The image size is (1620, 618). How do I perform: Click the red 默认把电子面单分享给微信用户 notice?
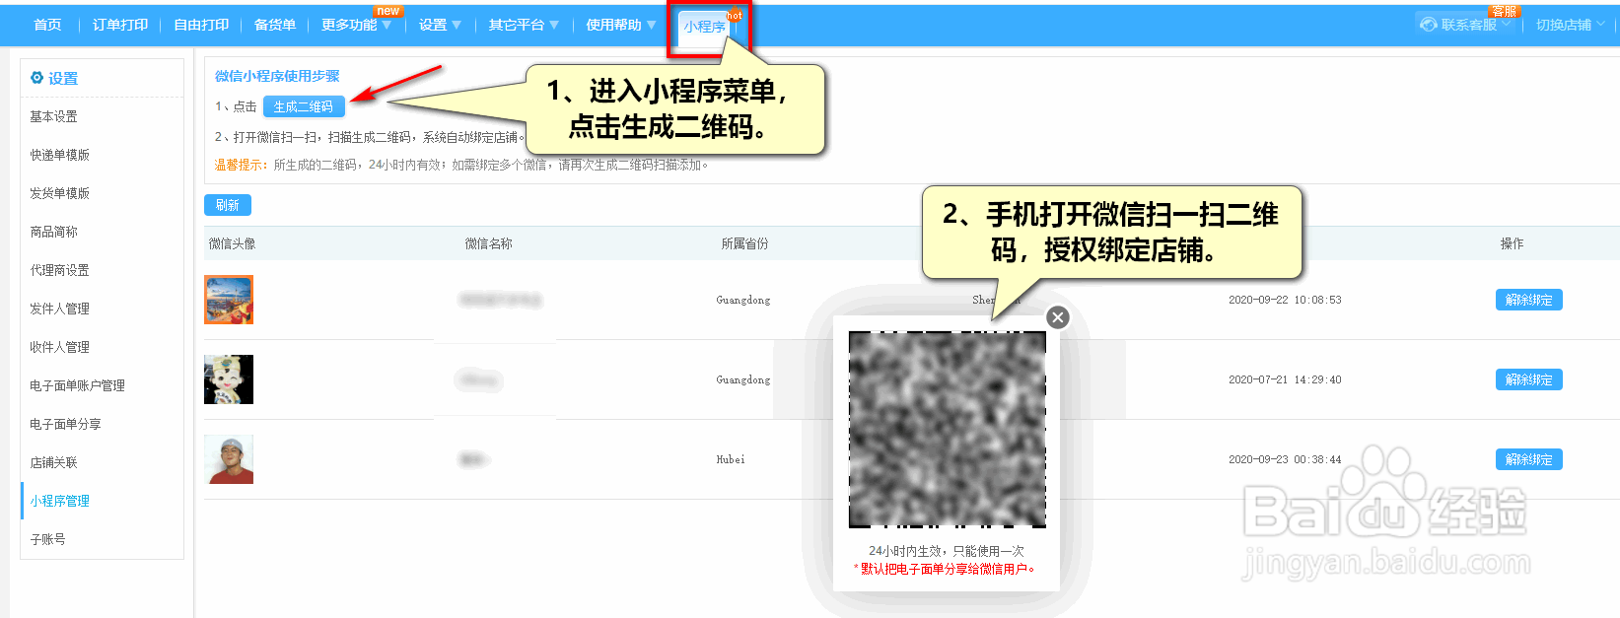[945, 569]
